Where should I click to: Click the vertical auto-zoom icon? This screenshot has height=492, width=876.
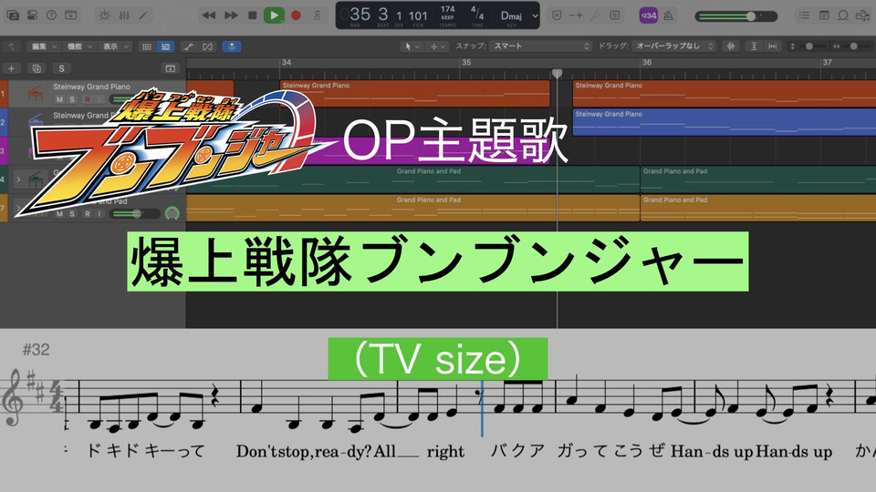pos(754,46)
